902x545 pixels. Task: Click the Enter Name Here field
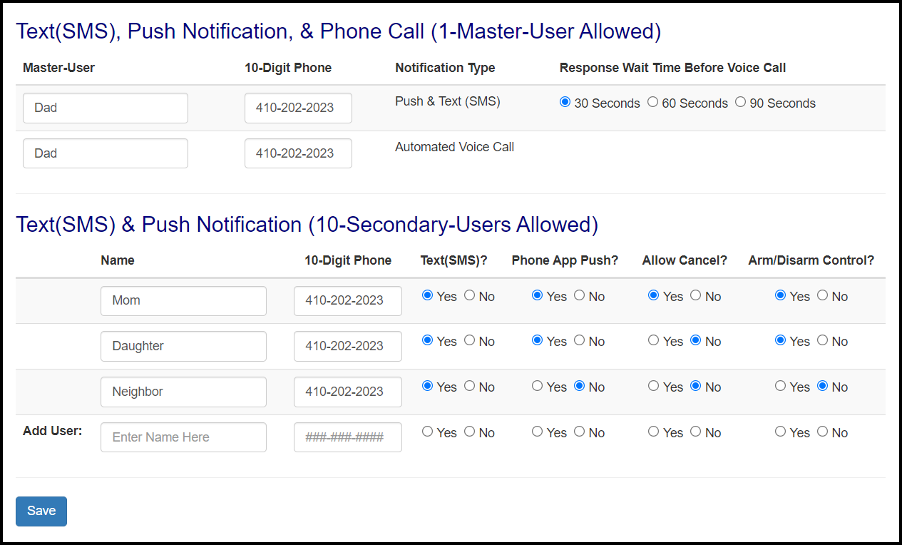[x=183, y=437]
